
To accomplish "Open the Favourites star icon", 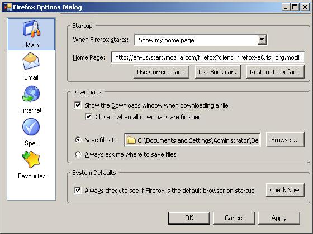I will (31, 160).
